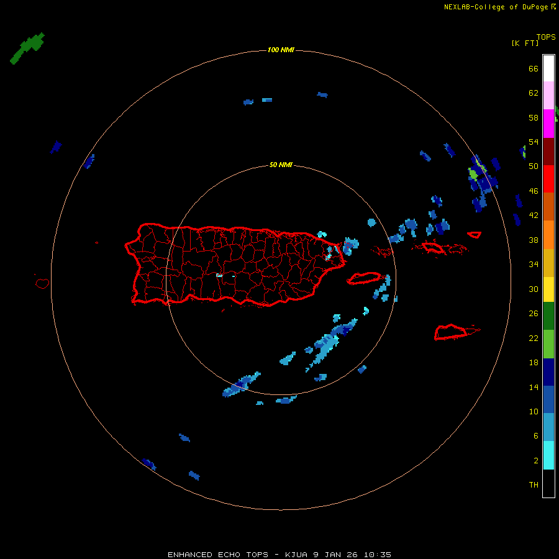This screenshot has height=559, width=559.
Task: Pick the cyan 10K FT legend swatch
Action: point(548,455)
